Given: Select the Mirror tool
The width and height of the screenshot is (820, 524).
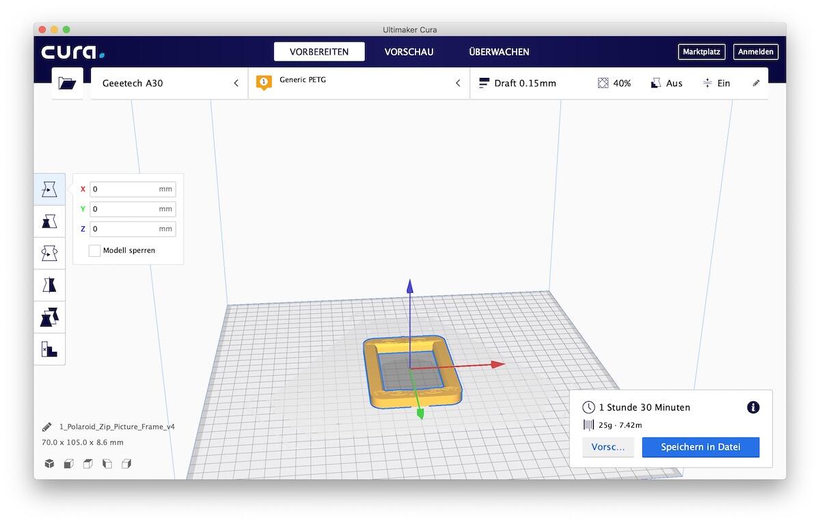Looking at the screenshot, I should click(49, 285).
